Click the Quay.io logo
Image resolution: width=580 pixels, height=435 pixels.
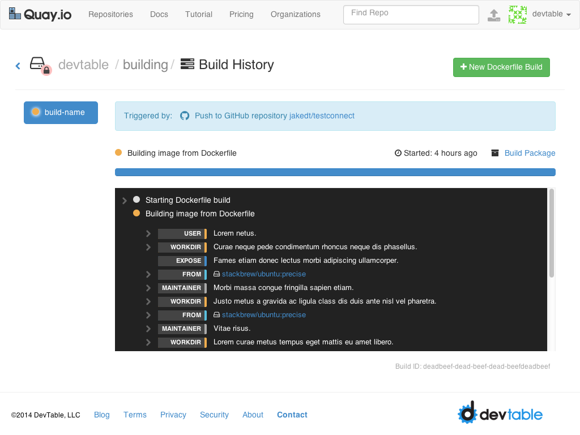(x=40, y=14)
